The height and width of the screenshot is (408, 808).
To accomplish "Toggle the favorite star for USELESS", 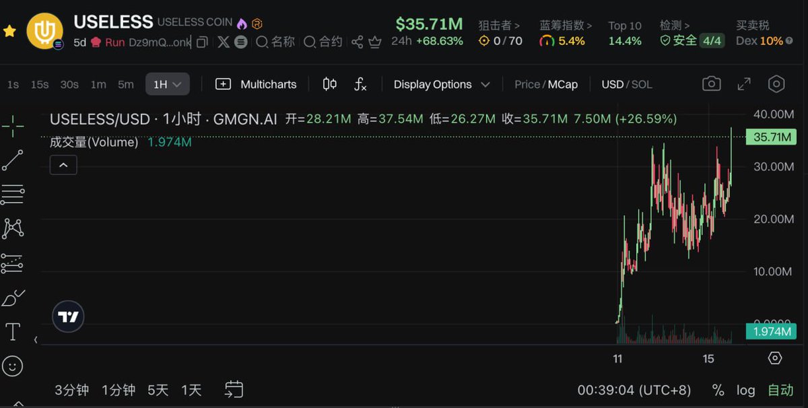I will click(9, 32).
